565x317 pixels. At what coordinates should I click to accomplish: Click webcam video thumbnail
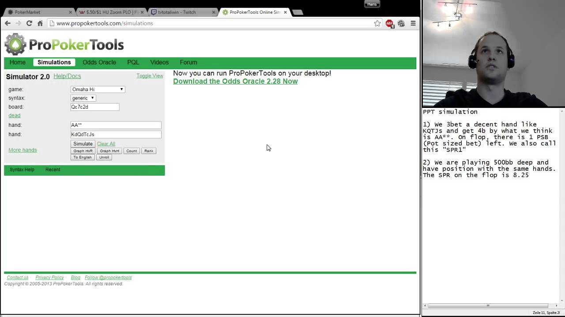pyautogui.click(x=493, y=53)
